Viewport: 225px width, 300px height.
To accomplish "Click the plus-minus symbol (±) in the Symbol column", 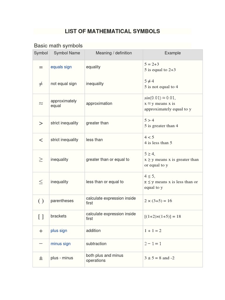I will pyautogui.click(x=41, y=258).
